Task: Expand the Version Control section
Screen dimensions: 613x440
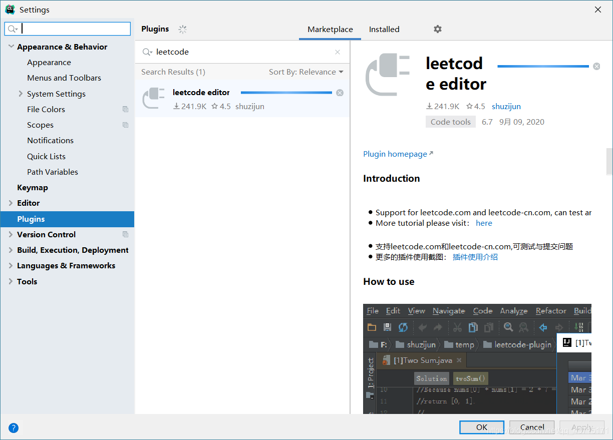Action: (11, 234)
